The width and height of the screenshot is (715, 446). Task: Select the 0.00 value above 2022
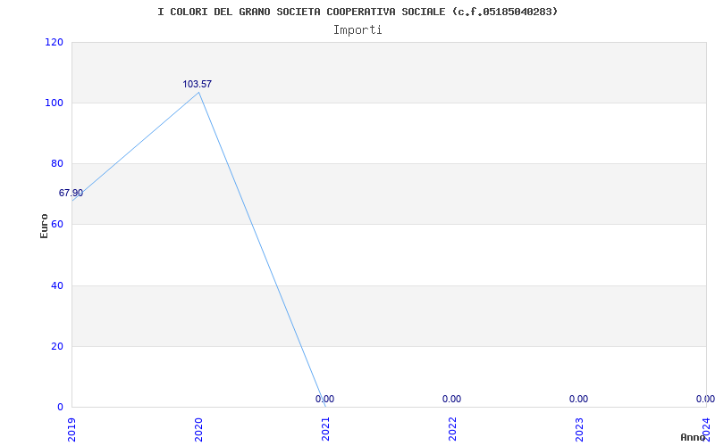451,399
